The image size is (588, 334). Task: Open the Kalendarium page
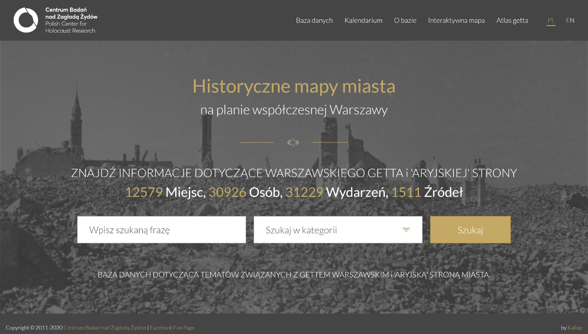pos(363,20)
